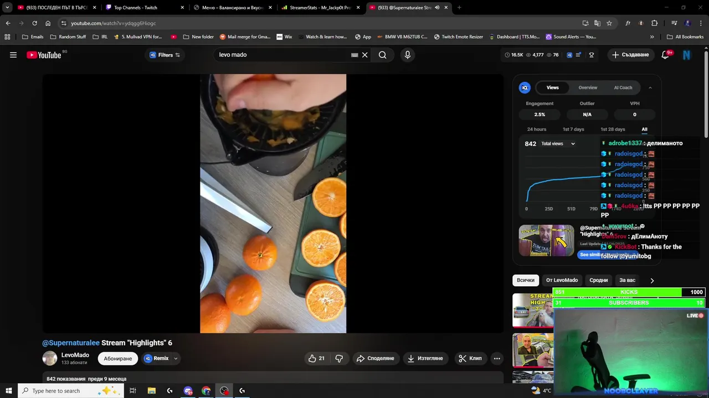Open YouTube notifications bell
The image size is (709, 398).
[x=666, y=55]
